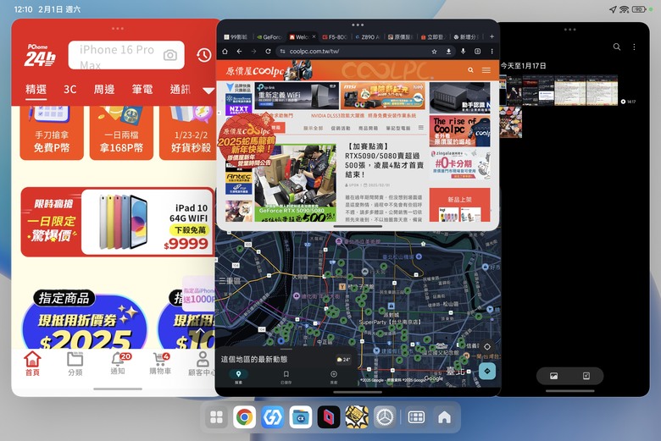Open Chrome tab switcher icon
The height and width of the screenshot is (441, 661).
(x=477, y=52)
